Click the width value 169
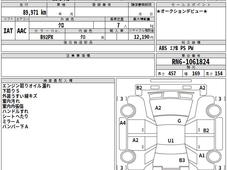The image size is (227, 170). coord(196,73)
